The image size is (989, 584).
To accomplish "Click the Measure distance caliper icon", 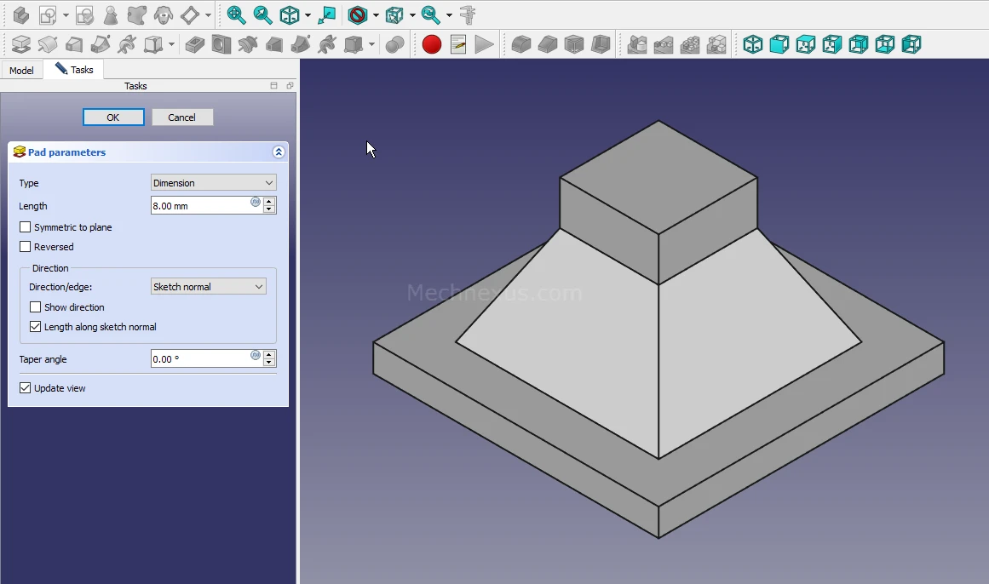I will [468, 15].
